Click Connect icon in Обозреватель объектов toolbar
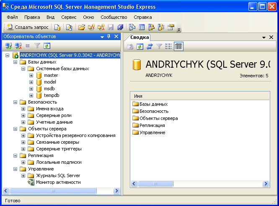 pos(8,46)
